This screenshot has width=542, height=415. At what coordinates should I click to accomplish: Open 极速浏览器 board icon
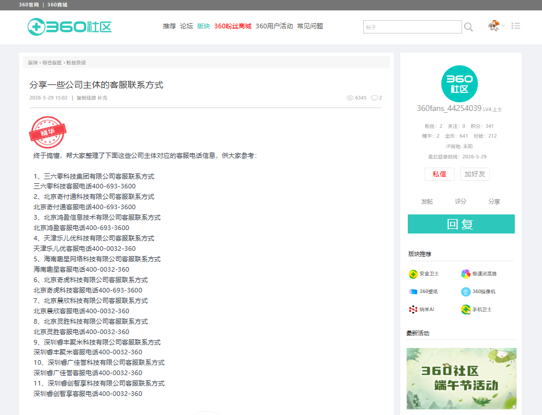tap(466, 274)
